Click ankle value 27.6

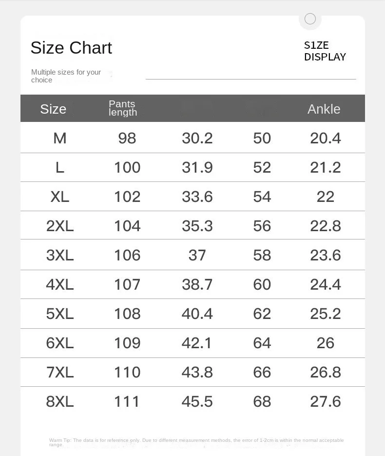[x=326, y=401]
